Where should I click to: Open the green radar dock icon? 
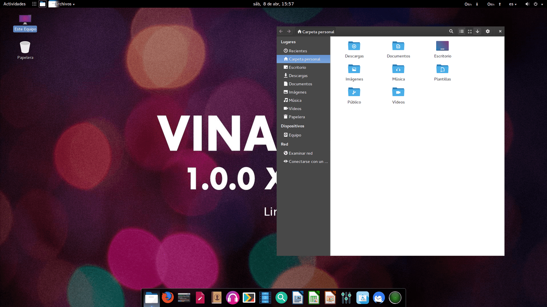pos(395,298)
